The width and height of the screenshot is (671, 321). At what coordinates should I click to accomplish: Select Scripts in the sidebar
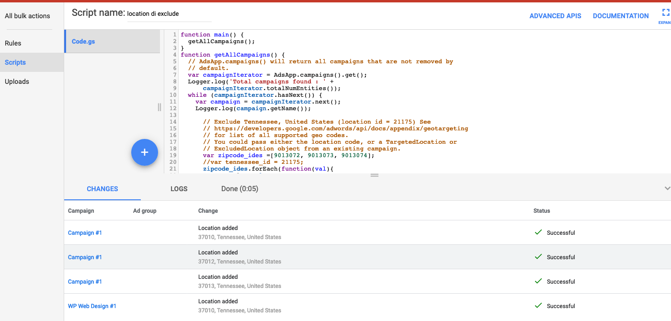pos(15,62)
